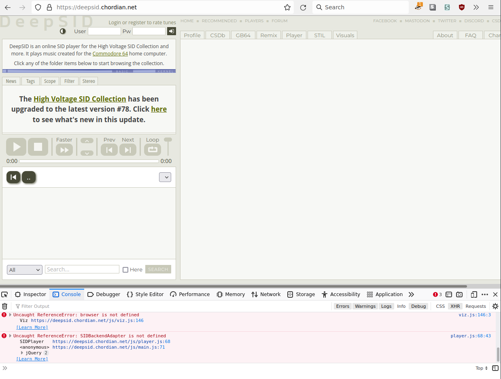501x379 pixels.
Task: Toggle the Logs console filter
Action: (x=386, y=306)
